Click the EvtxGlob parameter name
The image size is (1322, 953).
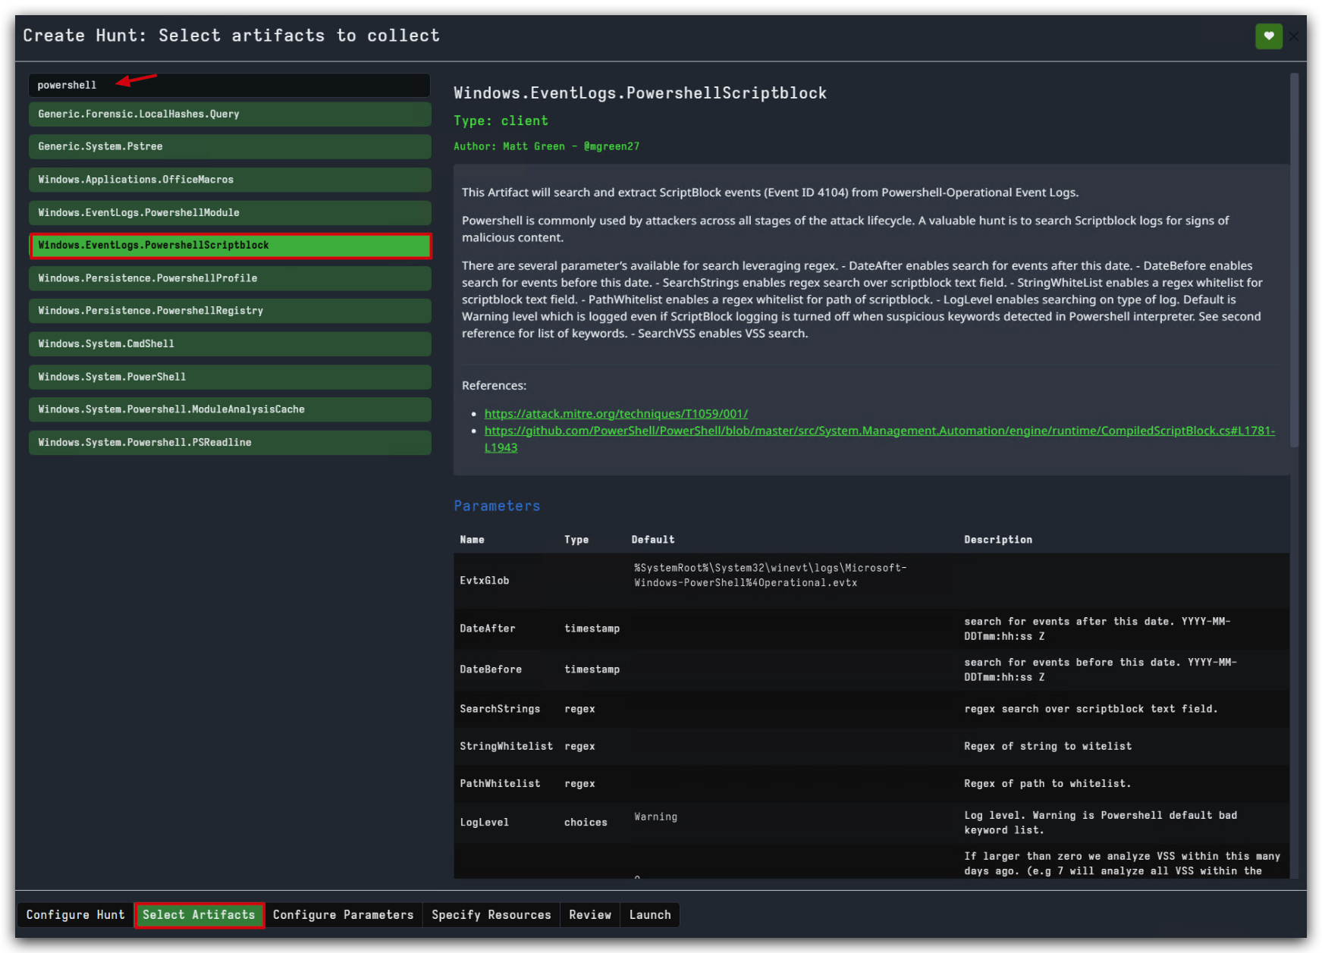(485, 581)
